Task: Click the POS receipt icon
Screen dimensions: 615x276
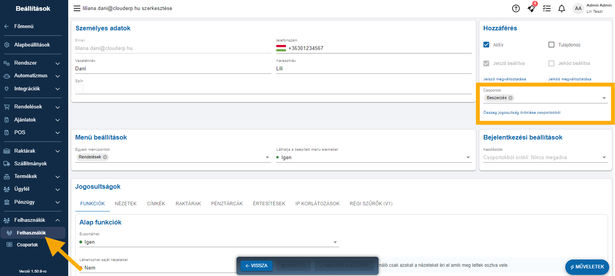Action: [7, 133]
